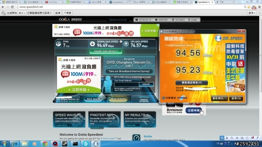
Task: Open the red circular recorder taskbar icon
Action: coord(55,144)
